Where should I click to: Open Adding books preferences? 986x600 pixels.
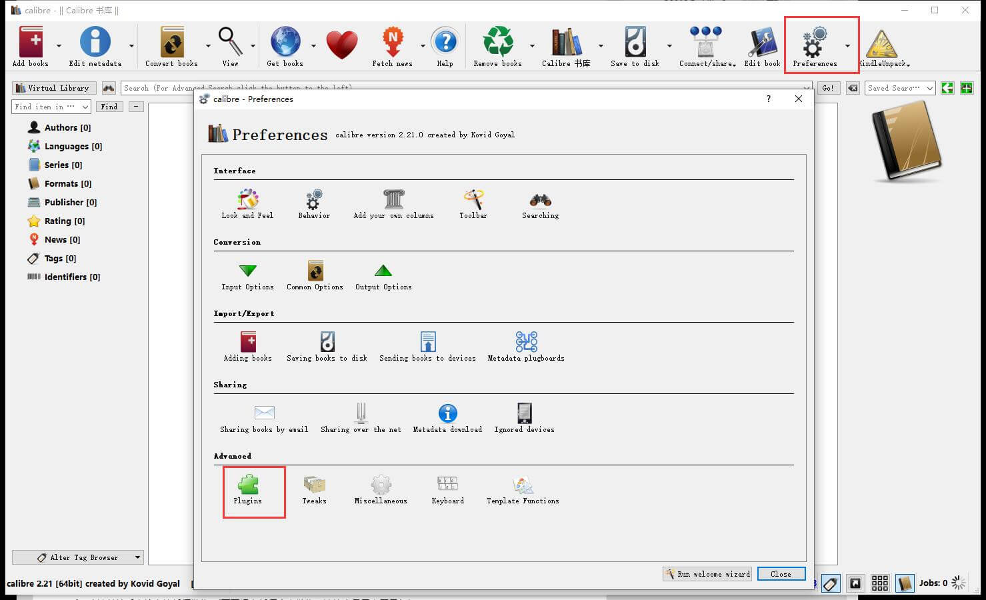247,347
